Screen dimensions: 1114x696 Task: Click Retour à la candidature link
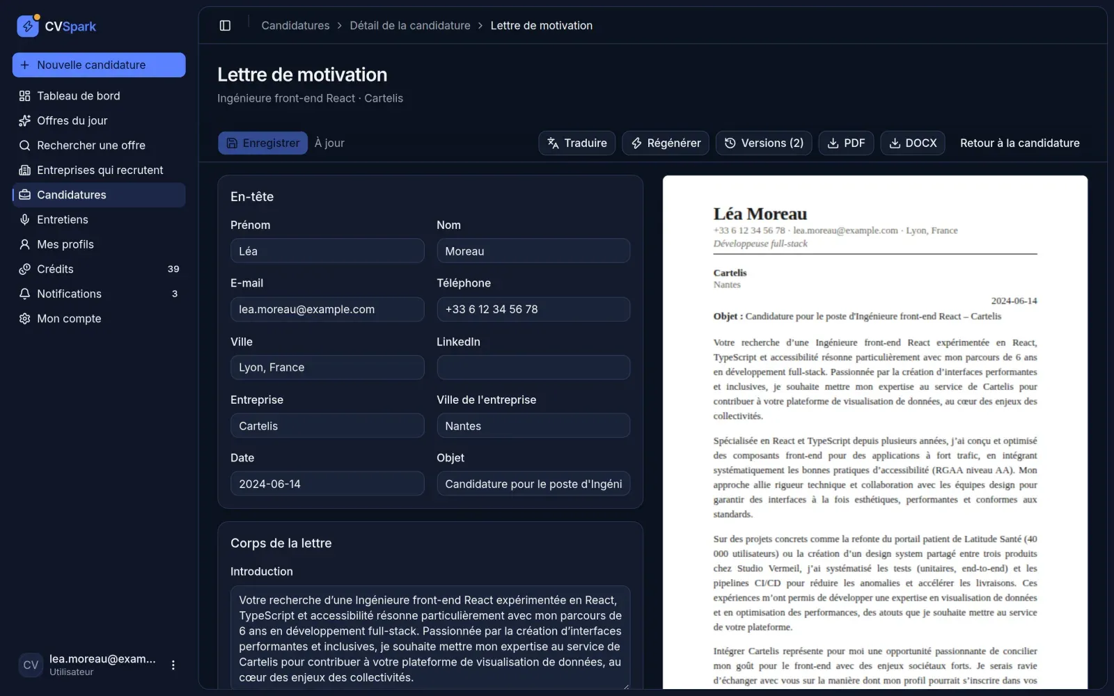point(1020,143)
